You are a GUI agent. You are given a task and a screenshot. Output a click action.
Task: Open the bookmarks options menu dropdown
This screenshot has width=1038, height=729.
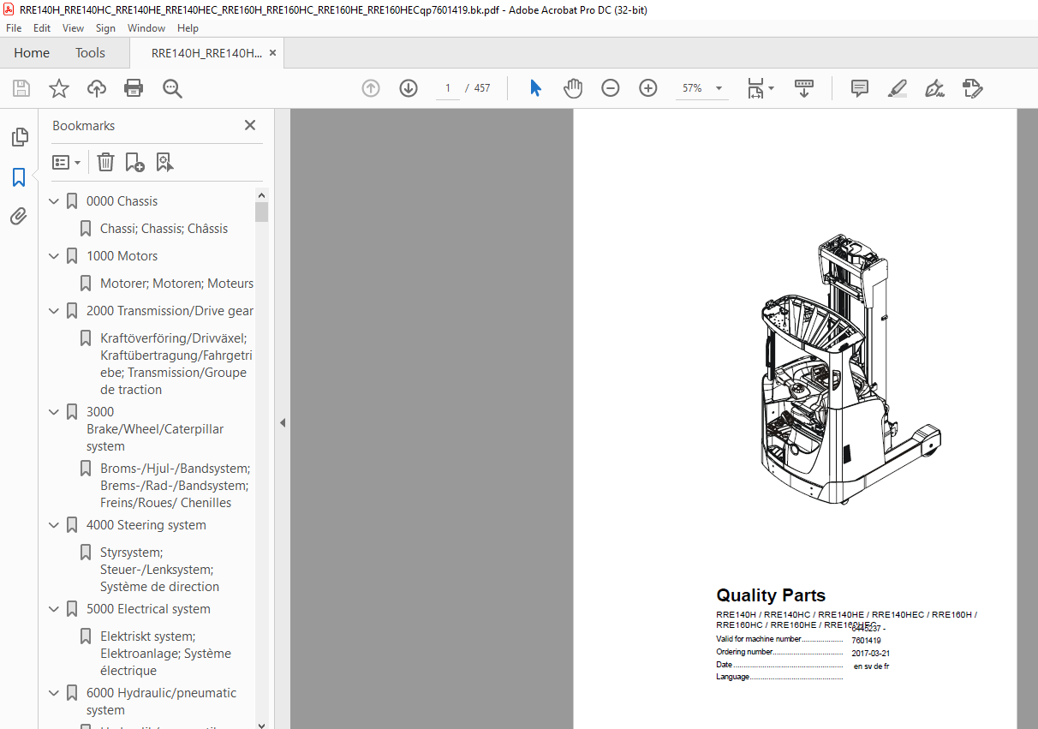[x=67, y=162]
